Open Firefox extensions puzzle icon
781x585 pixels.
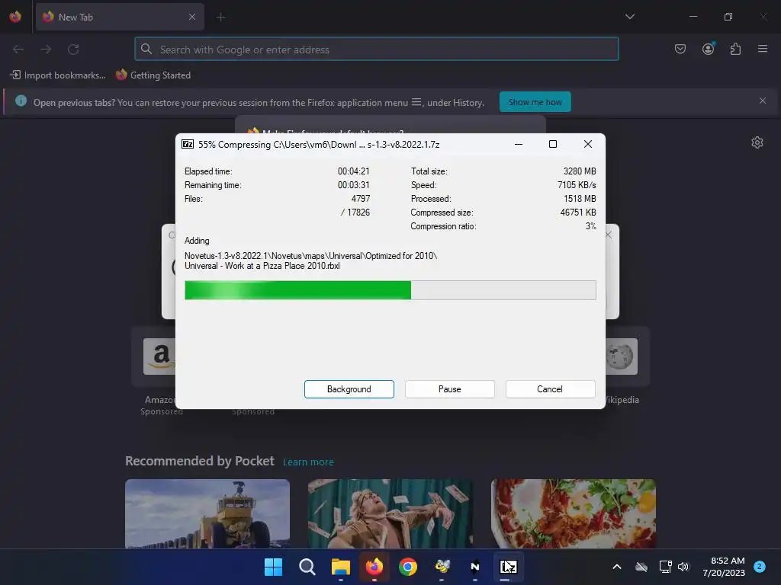pos(735,49)
